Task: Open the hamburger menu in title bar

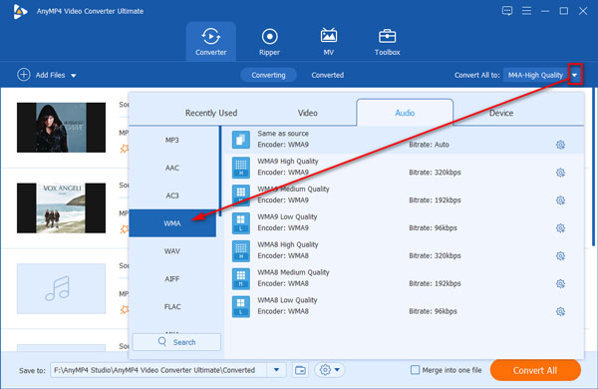Action: [x=526, y=11]
